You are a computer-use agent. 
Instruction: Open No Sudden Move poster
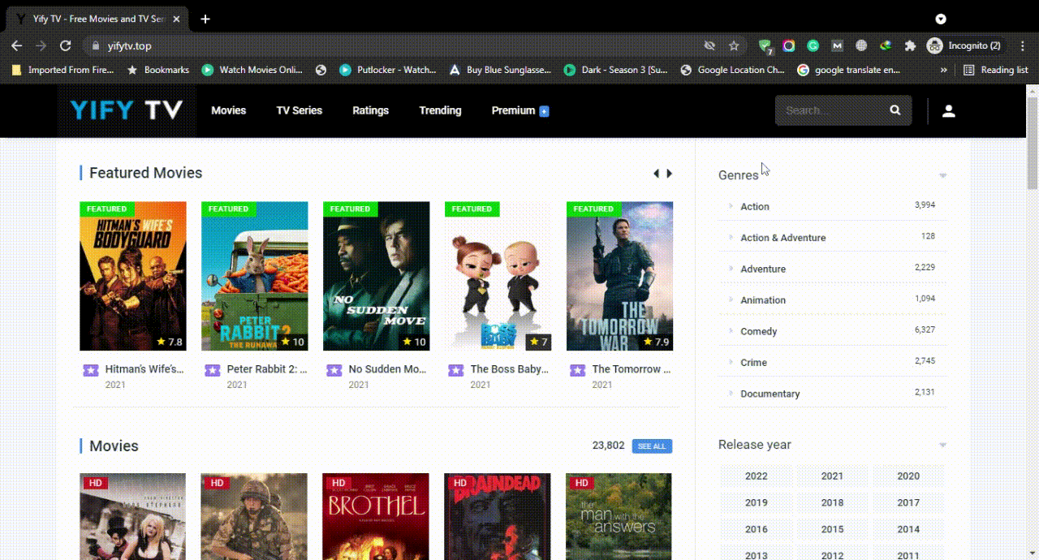(377, 276)
